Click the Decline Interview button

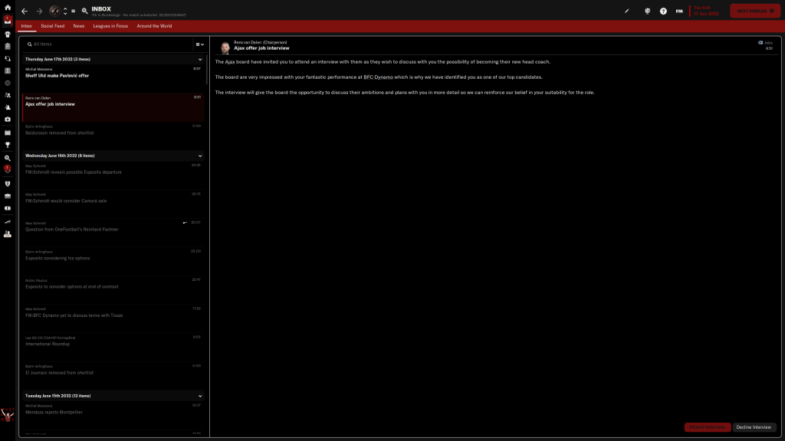[x=754, y=427]
